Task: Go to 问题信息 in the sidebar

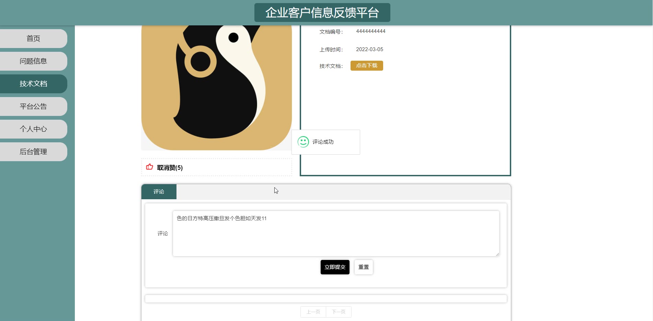Action: (x=33, y=61)
